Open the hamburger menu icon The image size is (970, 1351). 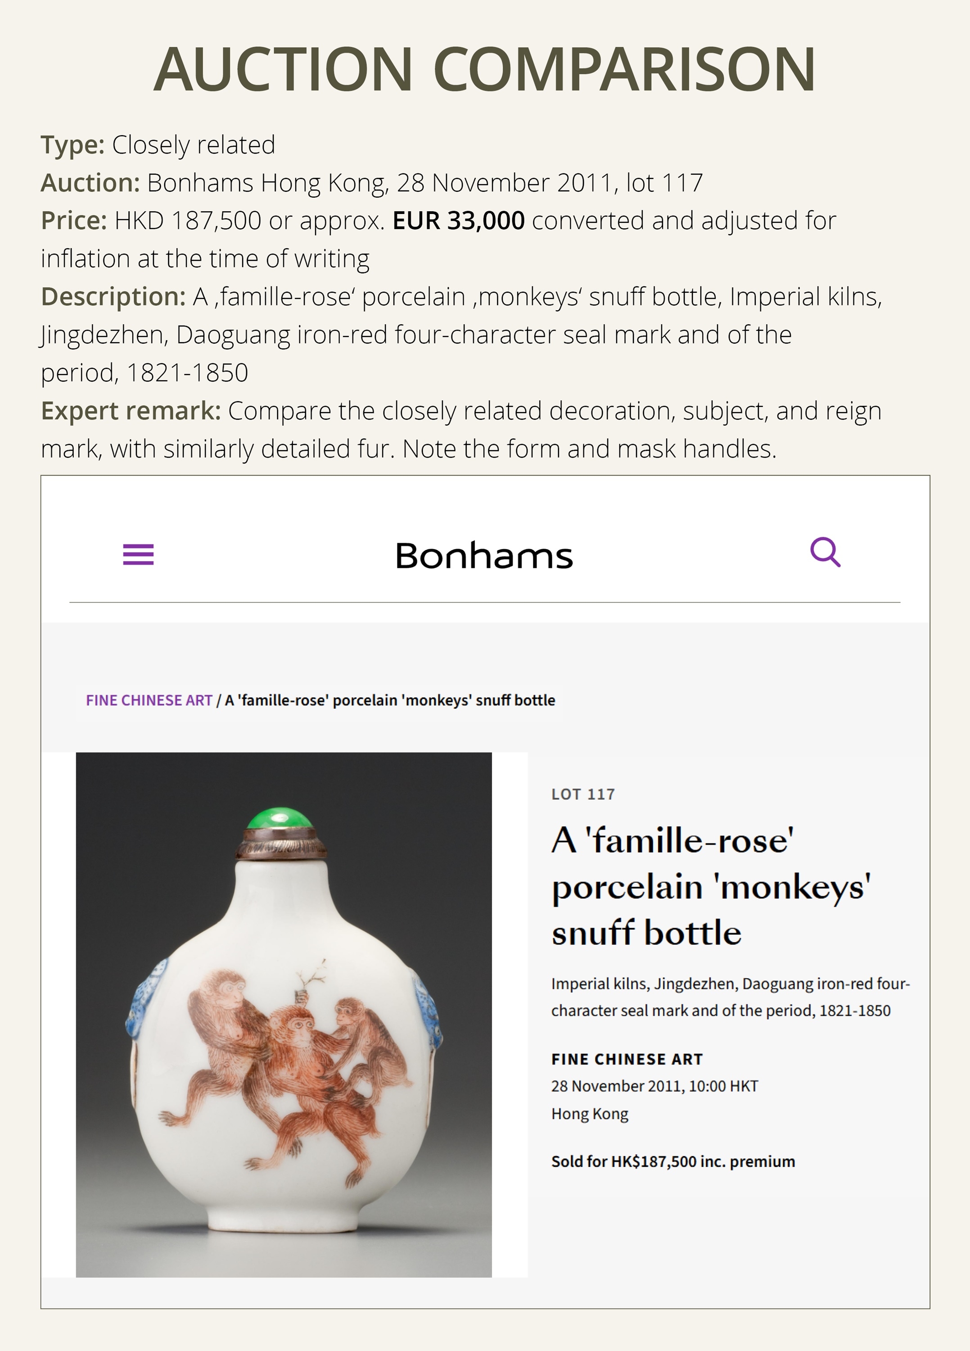coord(138,554)
